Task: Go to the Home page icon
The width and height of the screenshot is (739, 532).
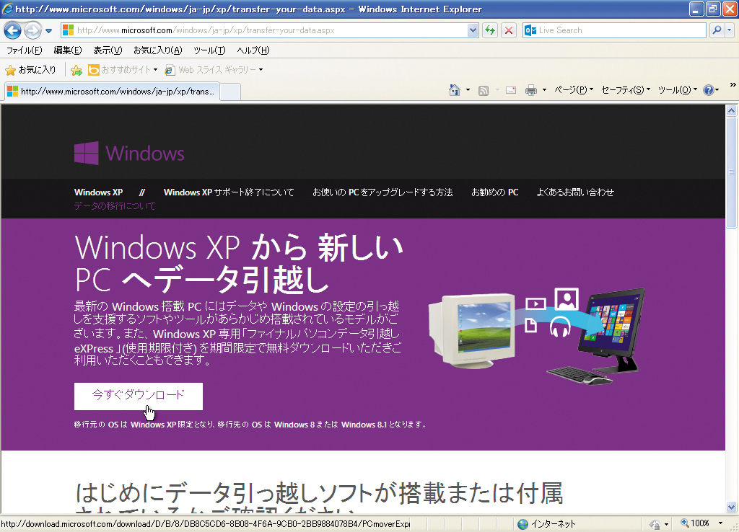Action: point(455,90)
